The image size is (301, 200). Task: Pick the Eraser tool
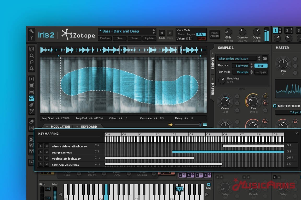pyautogui.click(x=32, y=122)
